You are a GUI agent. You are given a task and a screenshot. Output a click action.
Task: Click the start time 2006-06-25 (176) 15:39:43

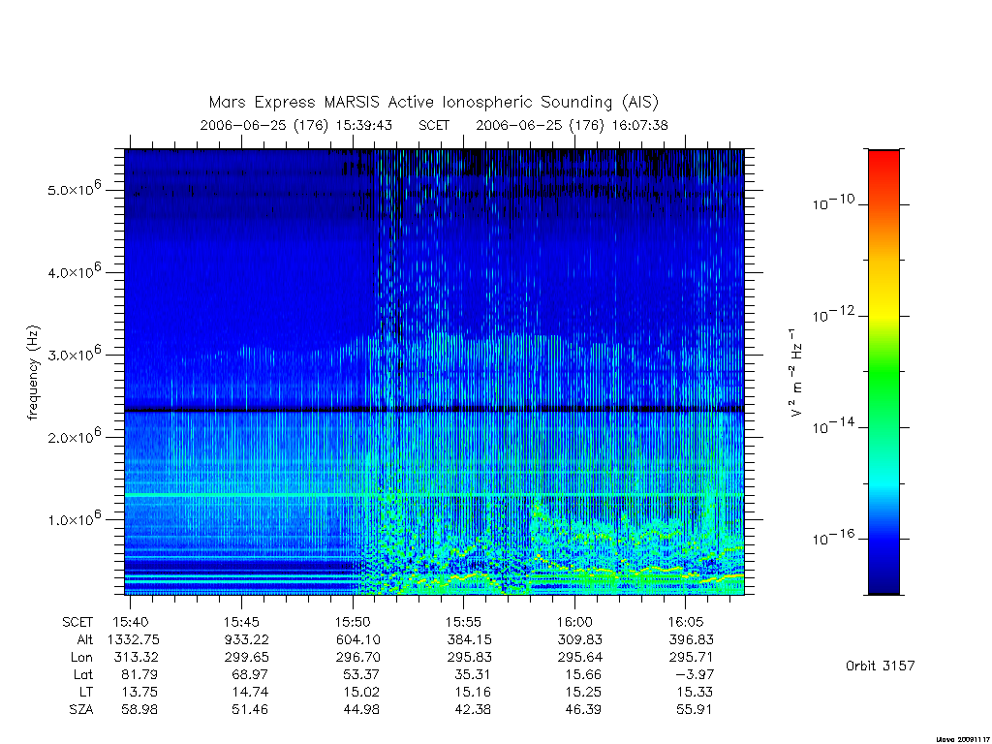296,125
